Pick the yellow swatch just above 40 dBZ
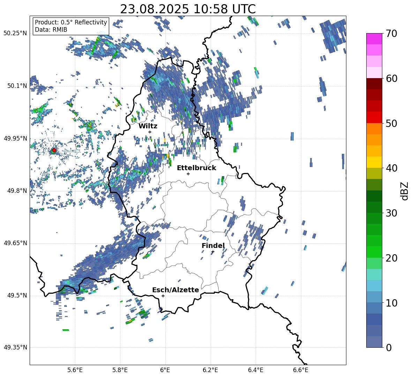The width and height of the screenshot is (413, 377). tap(374, 162)
